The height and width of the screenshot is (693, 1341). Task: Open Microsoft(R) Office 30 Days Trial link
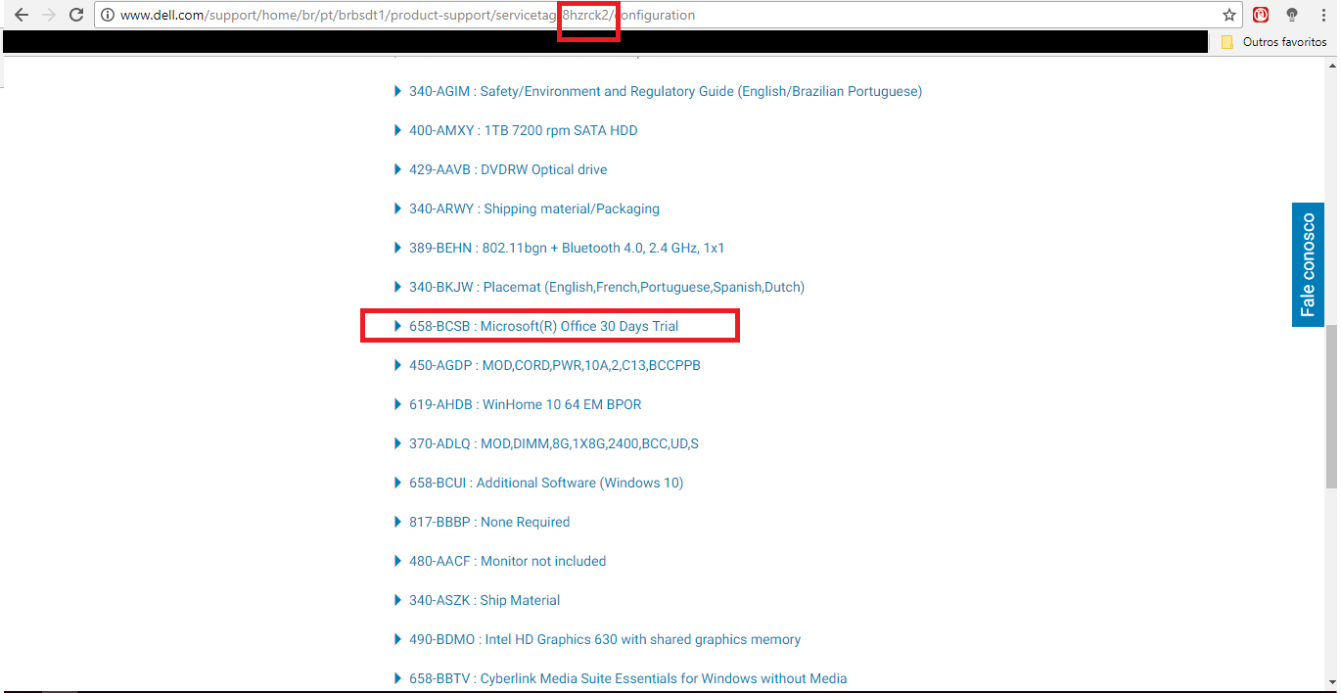coord(544,326)
